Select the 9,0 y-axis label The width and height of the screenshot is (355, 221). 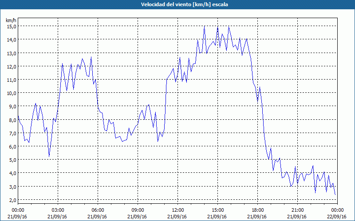click(x=12, y=107)
